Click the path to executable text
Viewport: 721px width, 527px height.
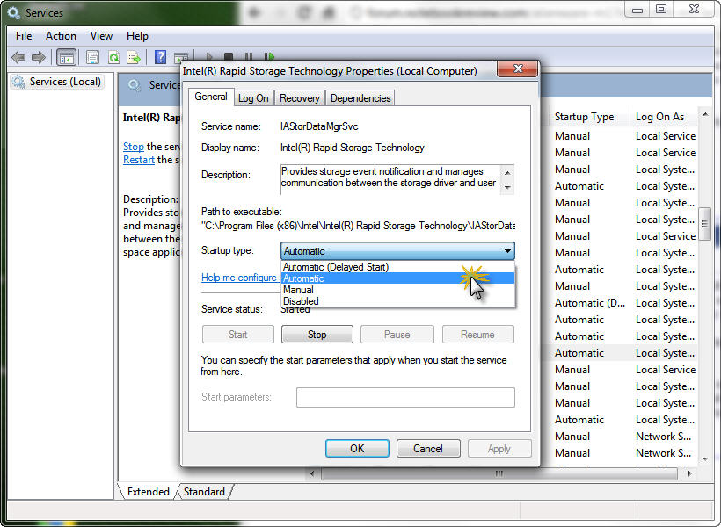[x=358, y=226]
